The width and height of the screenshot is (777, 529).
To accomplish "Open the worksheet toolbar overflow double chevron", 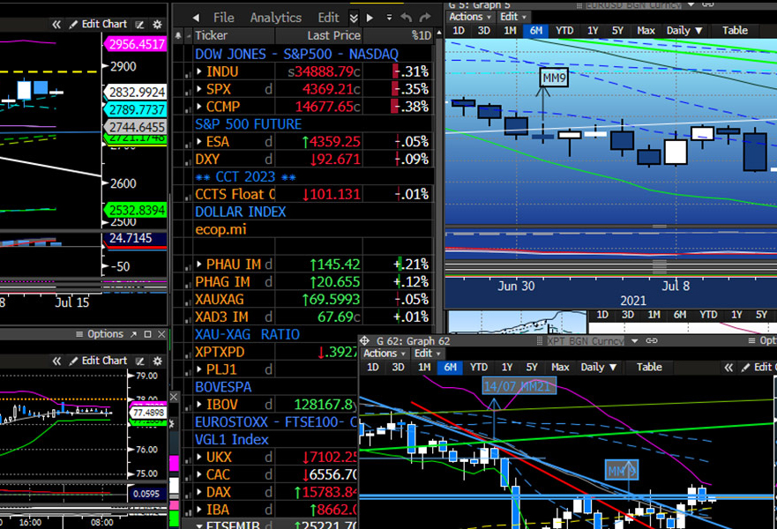I will [354, 18].
